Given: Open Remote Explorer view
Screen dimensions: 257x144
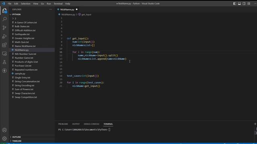Looking at the screenshot, I should [4, 54].
